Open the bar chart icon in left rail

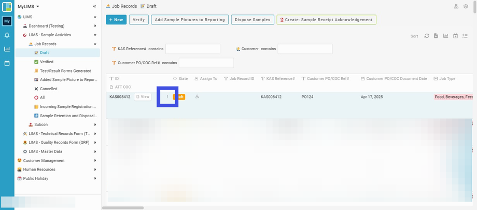7,49
